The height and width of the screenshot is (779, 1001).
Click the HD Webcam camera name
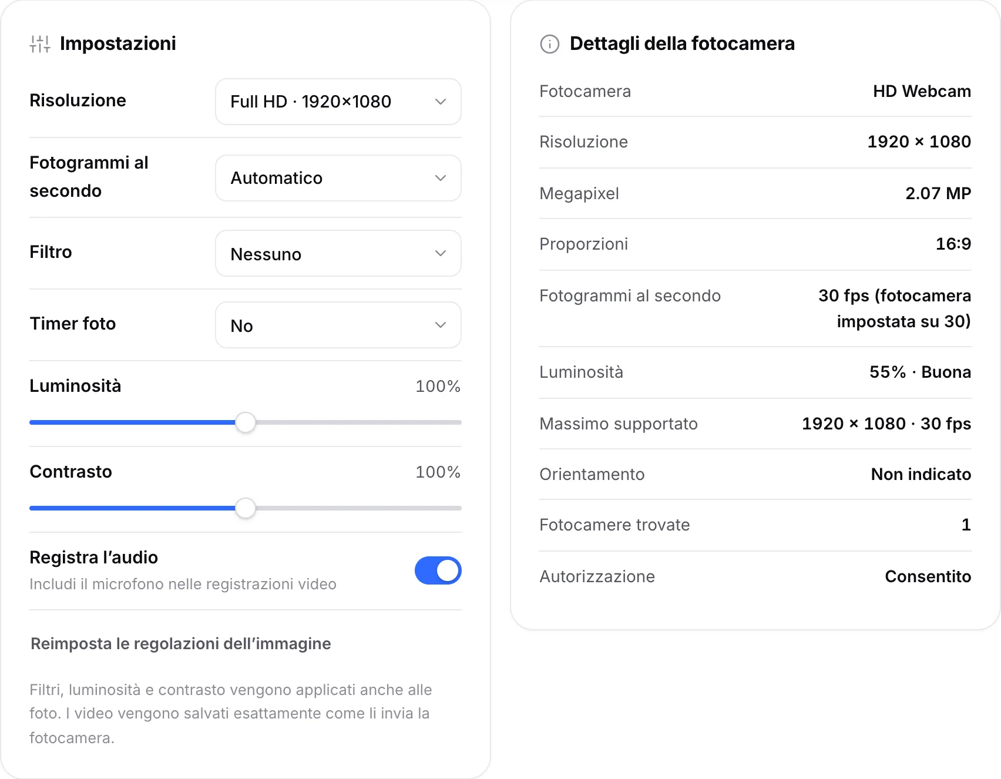922,91
